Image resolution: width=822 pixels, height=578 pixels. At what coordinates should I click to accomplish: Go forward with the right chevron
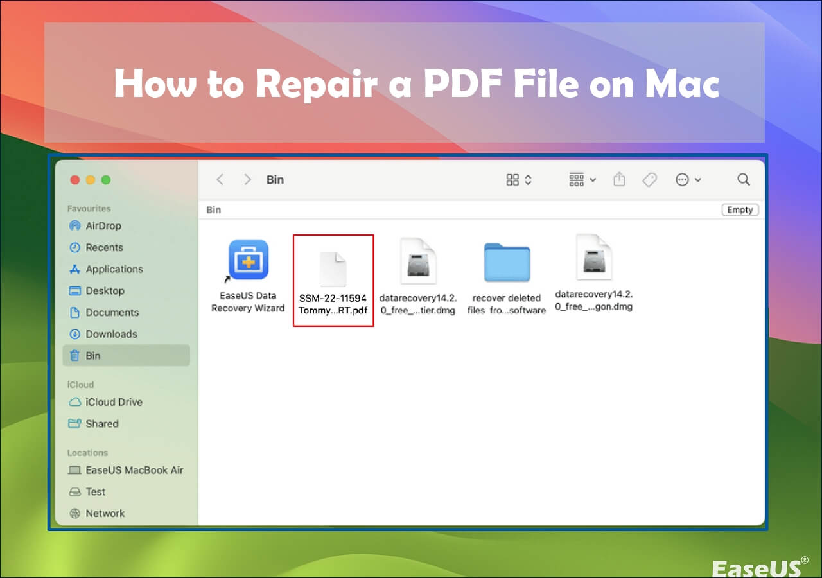(x=247, y=180)
